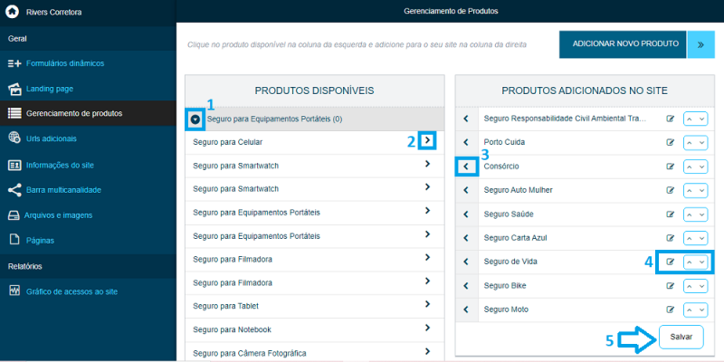Screen dimensions: 724x362
Task: Move Consórcio up one position
Action: point(690,167)
